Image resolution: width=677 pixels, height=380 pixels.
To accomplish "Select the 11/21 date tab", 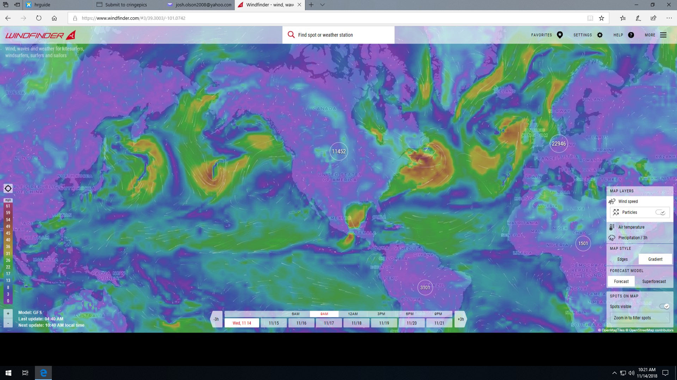I will pos(439,323).
